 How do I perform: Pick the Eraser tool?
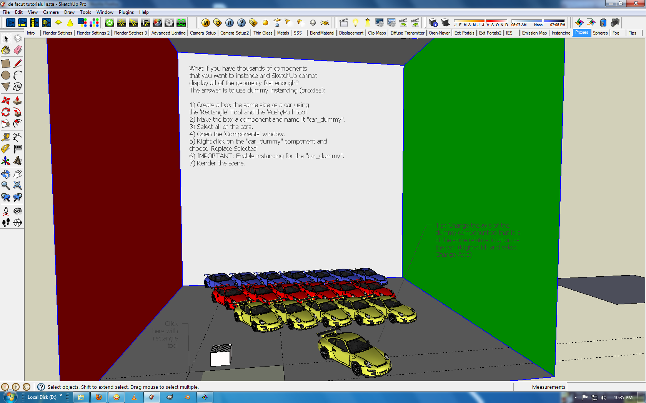[18, 50]
